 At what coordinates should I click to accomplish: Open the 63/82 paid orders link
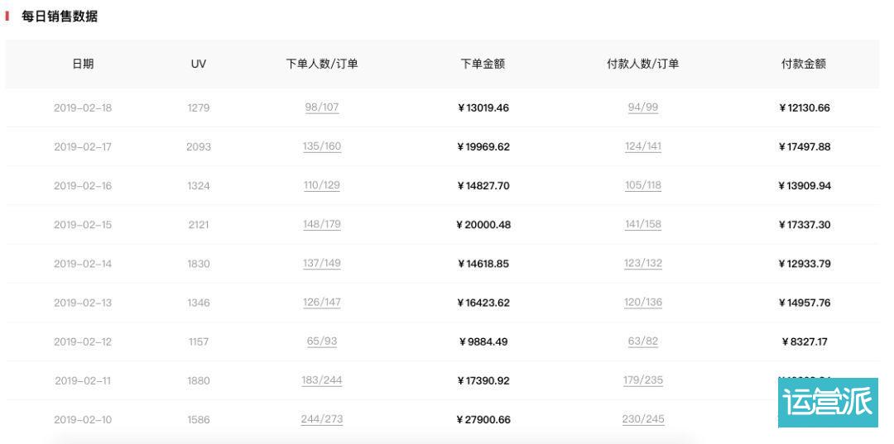tap(643, 341)
